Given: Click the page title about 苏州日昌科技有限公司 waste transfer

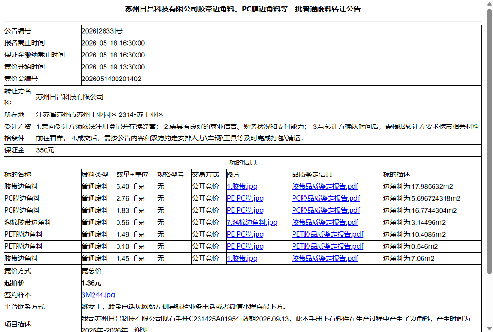Looking at the screenshot, I should (243, 9).
